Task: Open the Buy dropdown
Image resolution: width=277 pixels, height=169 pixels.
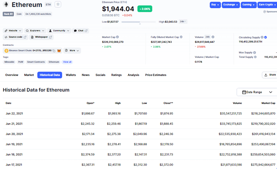Action: 215,5
